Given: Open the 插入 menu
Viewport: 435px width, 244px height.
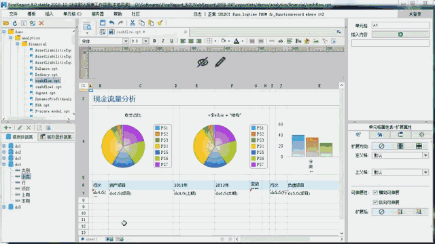Looking at the screenshot, I should pos(49,14).
